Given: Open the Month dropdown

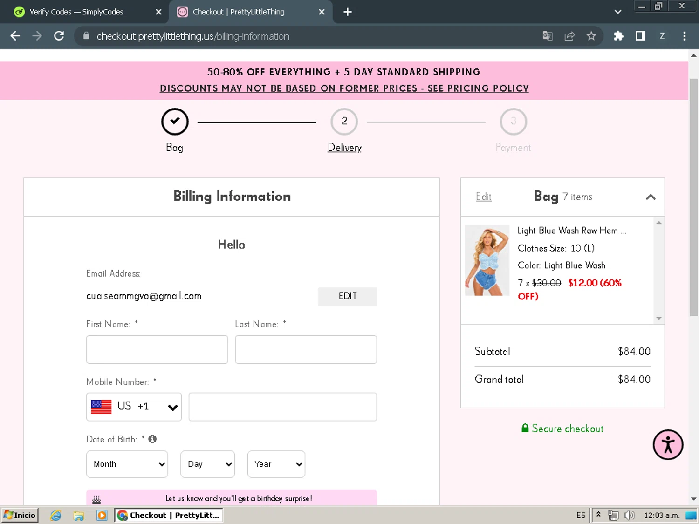Looking at the screenshot, I should tap(127, 464).
